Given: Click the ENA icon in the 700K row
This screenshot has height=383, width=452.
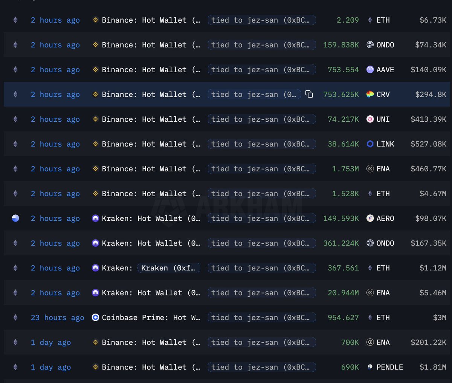Looking at the screenshot, I should [370, 342].
